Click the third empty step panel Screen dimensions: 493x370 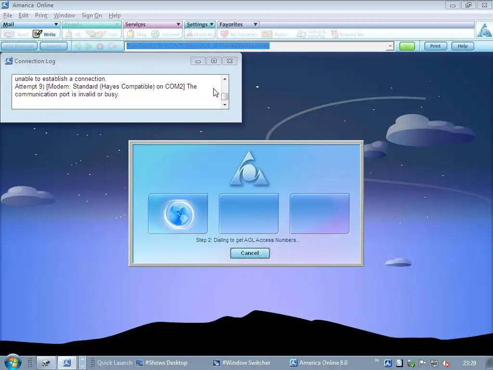320,214
